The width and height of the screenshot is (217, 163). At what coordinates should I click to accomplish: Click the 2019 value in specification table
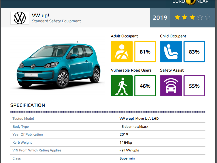[124, 134]
